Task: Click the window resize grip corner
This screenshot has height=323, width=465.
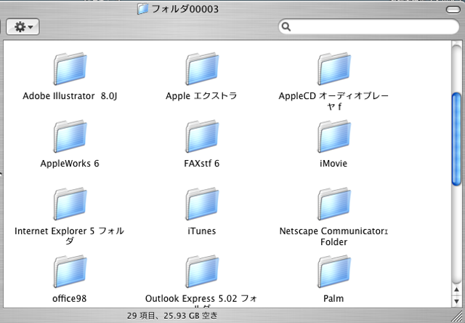Action: click(458, 316)
